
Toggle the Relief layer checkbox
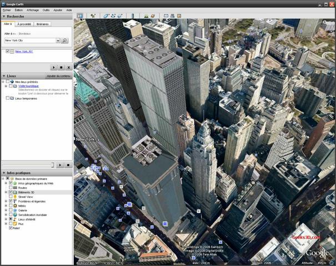[x=11, y=228]
